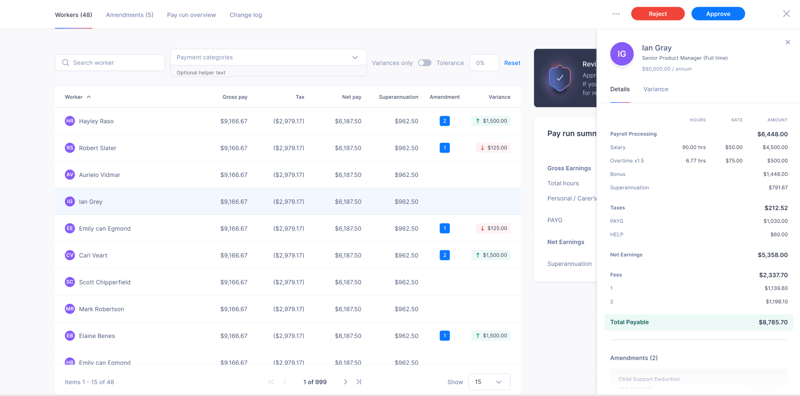Click the Reset link
800x396 pixels.
[x=512, y=63]
